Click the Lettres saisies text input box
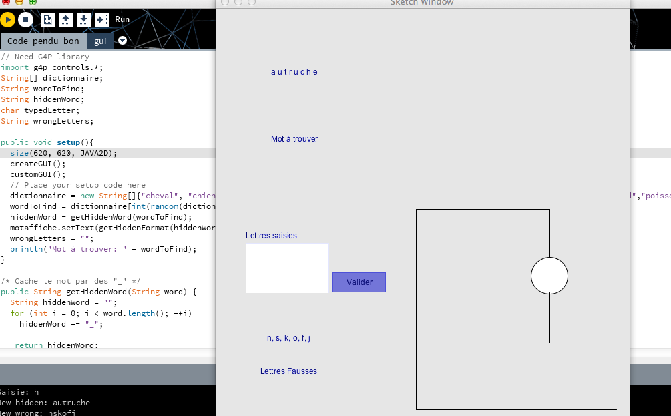Image resolution: width=671 pixels, height=416 pixels. 287,268
